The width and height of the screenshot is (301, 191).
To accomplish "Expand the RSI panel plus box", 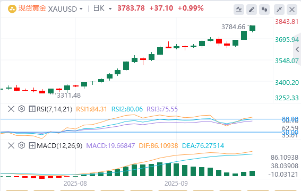I will pos(32,109).
